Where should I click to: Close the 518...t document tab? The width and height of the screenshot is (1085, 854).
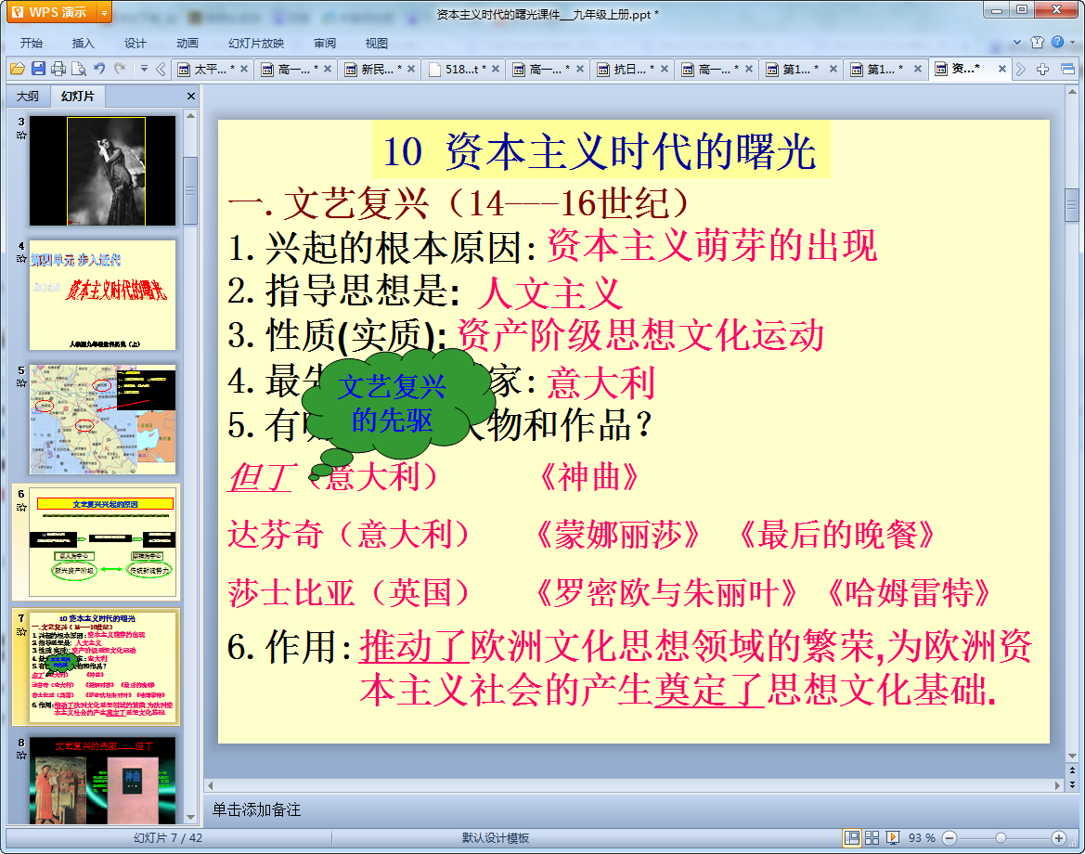496,70
